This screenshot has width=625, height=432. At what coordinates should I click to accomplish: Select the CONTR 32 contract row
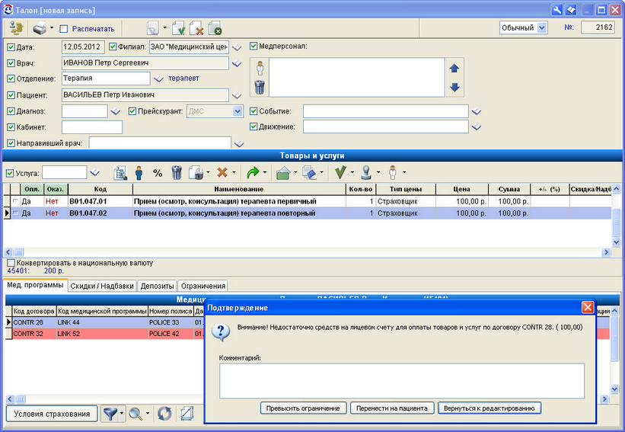tap(106, 334)
